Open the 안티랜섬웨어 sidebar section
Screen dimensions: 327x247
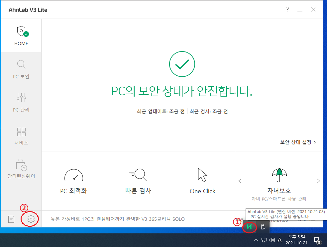tap(21, 169)
